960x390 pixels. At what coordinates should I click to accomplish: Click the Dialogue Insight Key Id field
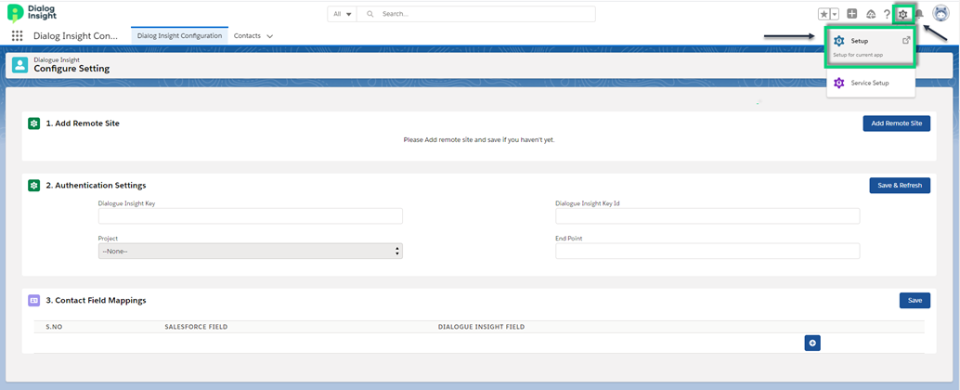coord(707,216)
